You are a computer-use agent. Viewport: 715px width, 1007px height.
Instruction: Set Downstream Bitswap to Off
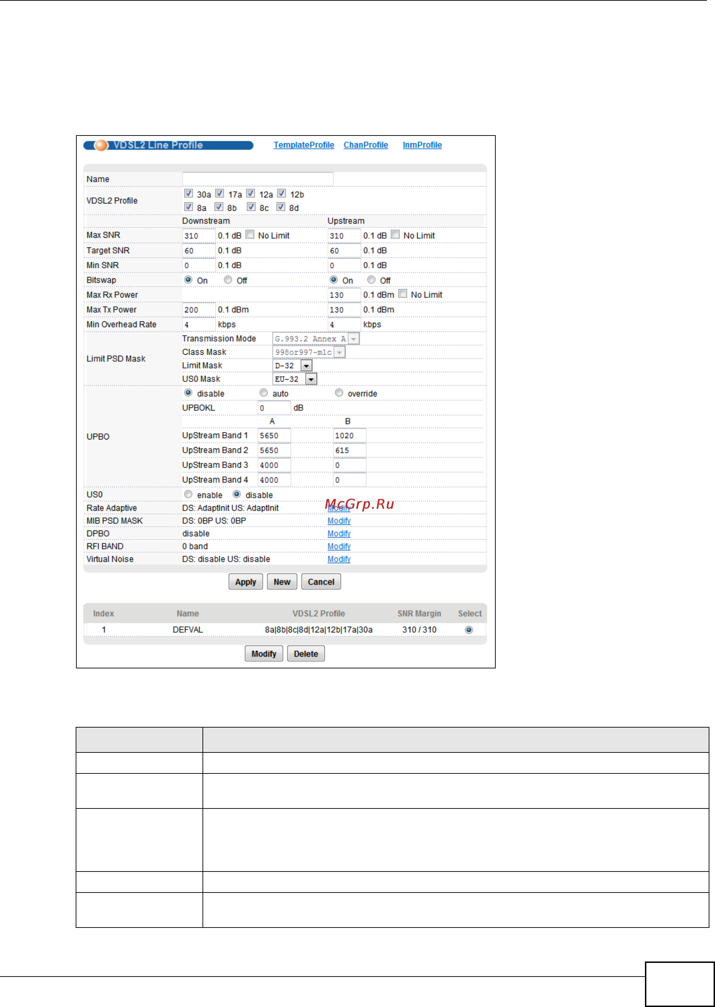228,280
